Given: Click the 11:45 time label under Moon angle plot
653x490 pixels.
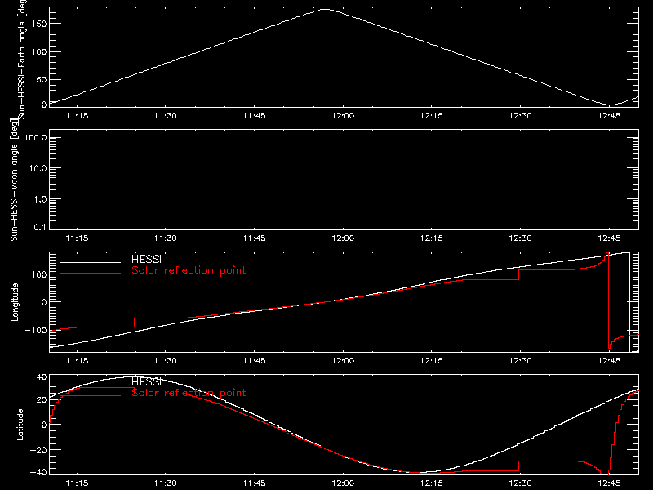Looking at the screenshot, I should click(254, 238).
